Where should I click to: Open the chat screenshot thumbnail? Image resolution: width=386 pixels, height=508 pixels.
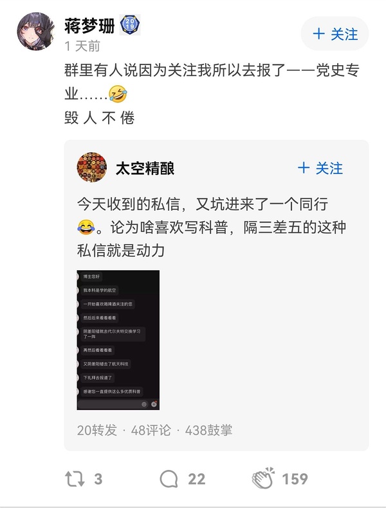(x=118, y=340)
